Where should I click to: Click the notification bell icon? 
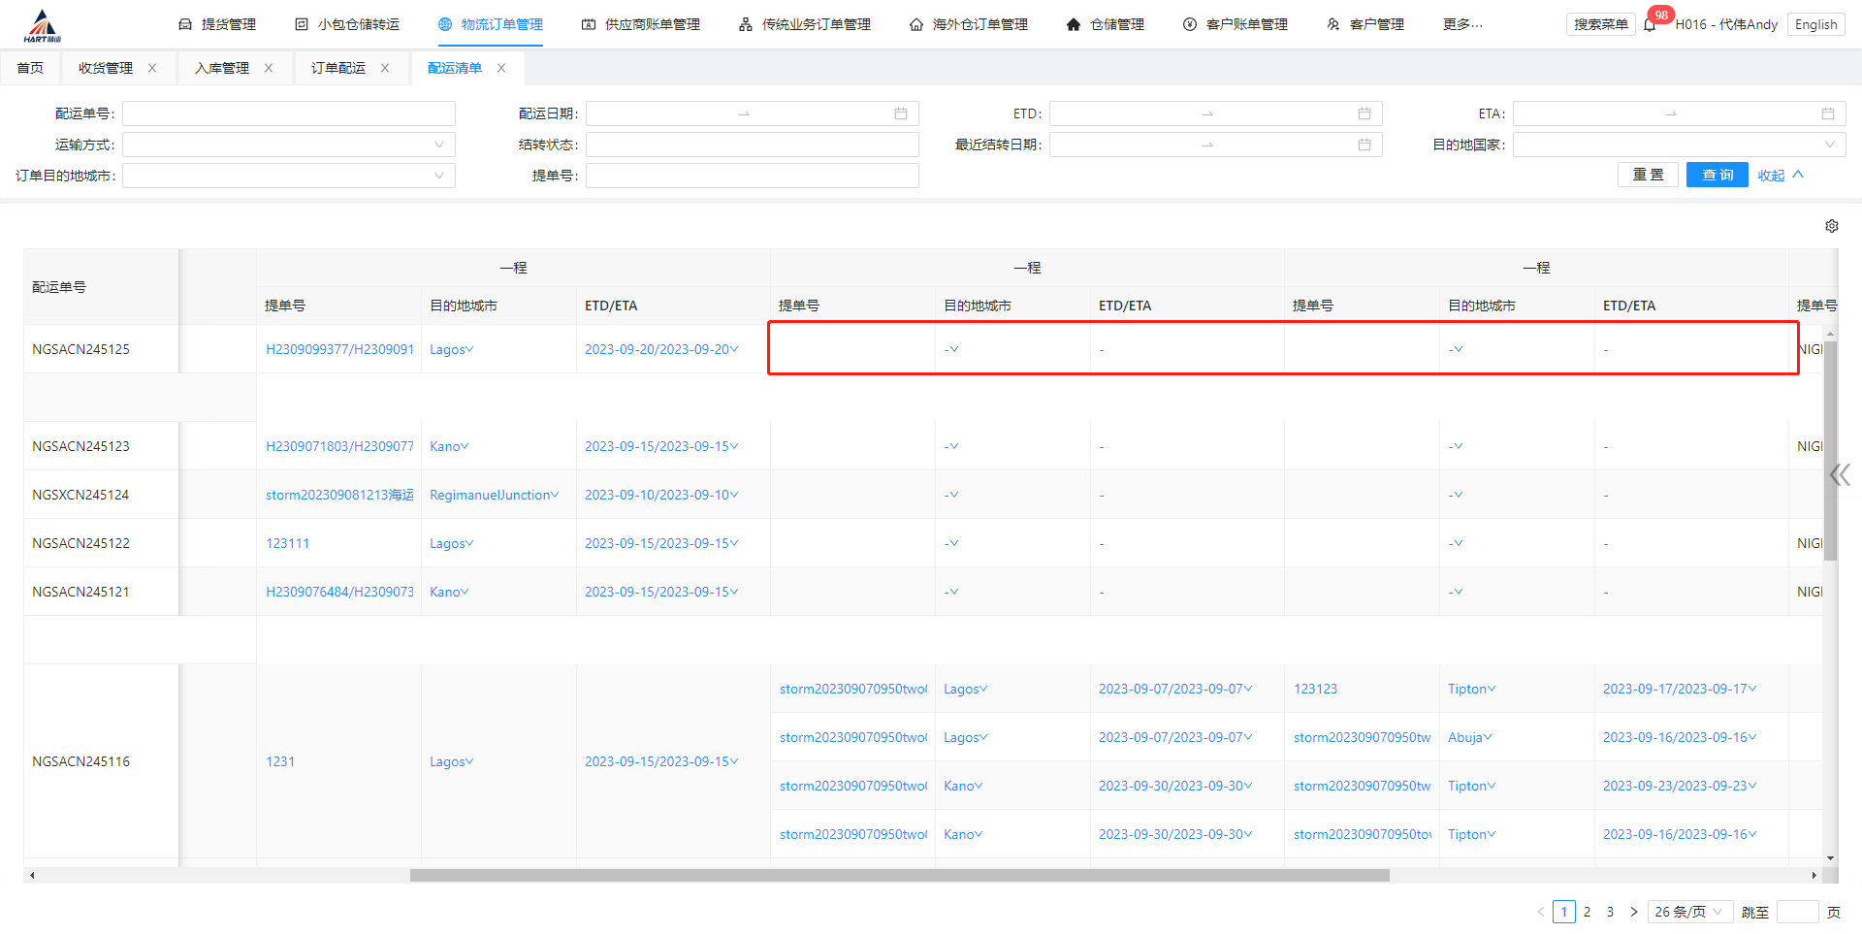click(1650, 25)
